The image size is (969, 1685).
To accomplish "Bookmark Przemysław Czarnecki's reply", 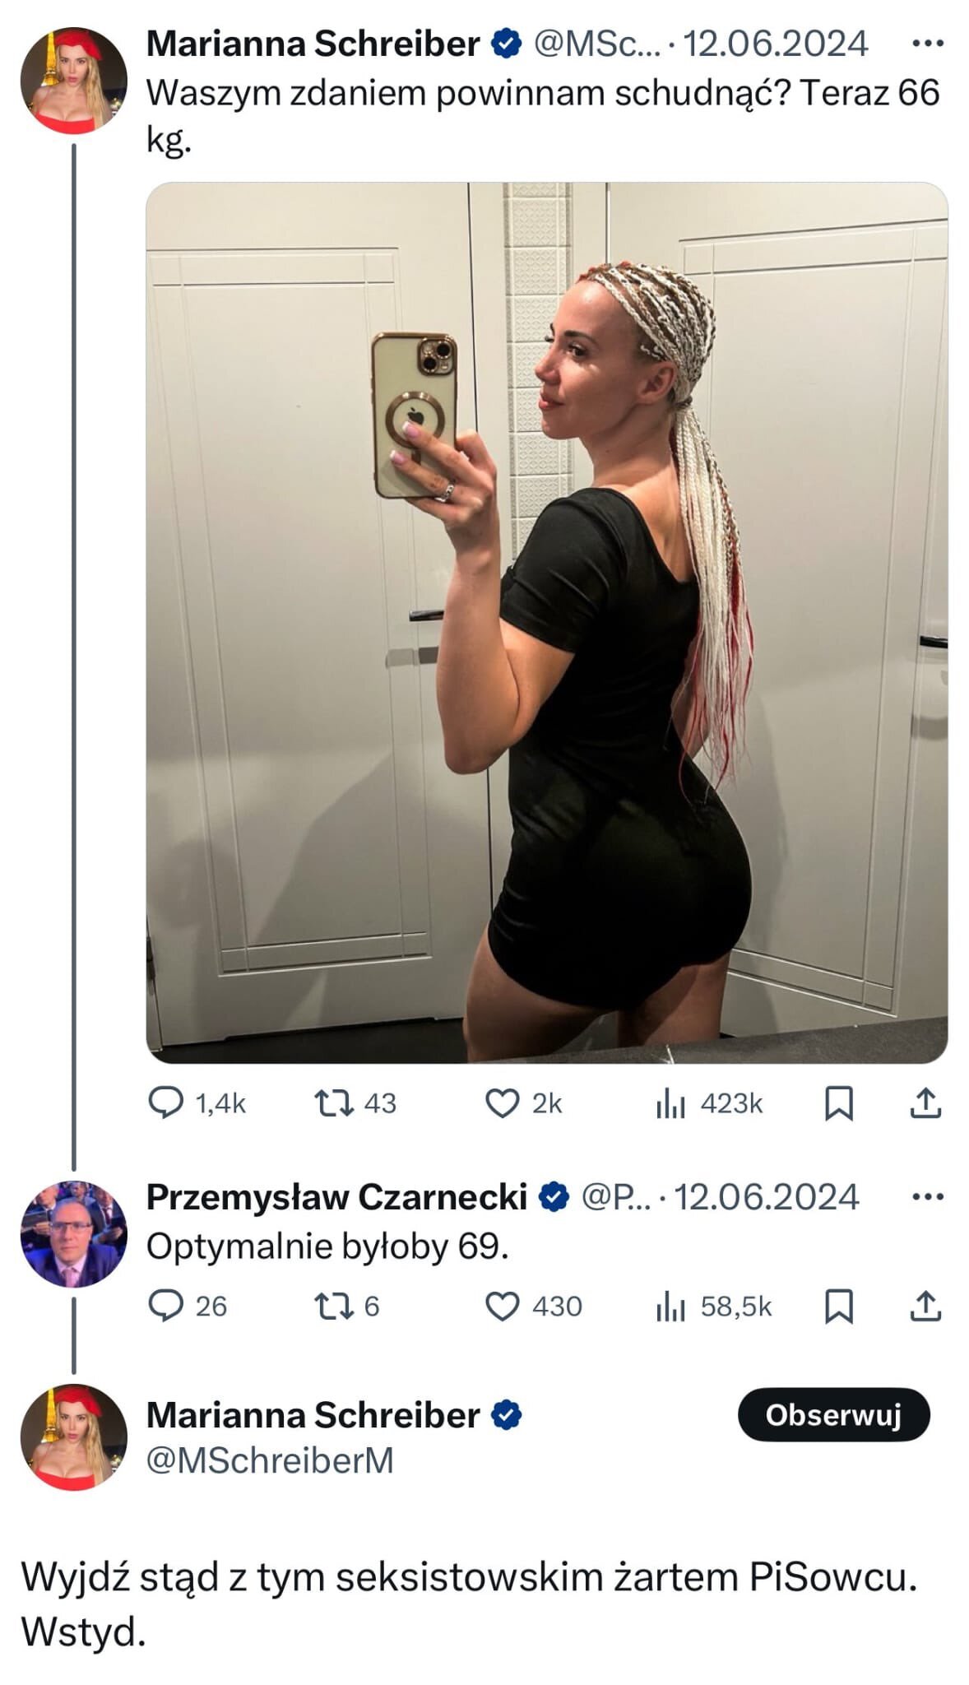I will coord(838,1306).
